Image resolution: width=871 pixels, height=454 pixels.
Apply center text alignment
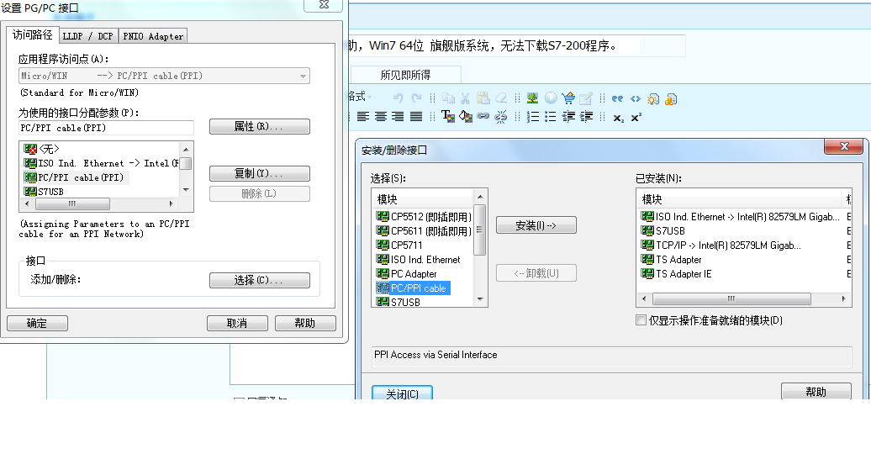point(381,117)
